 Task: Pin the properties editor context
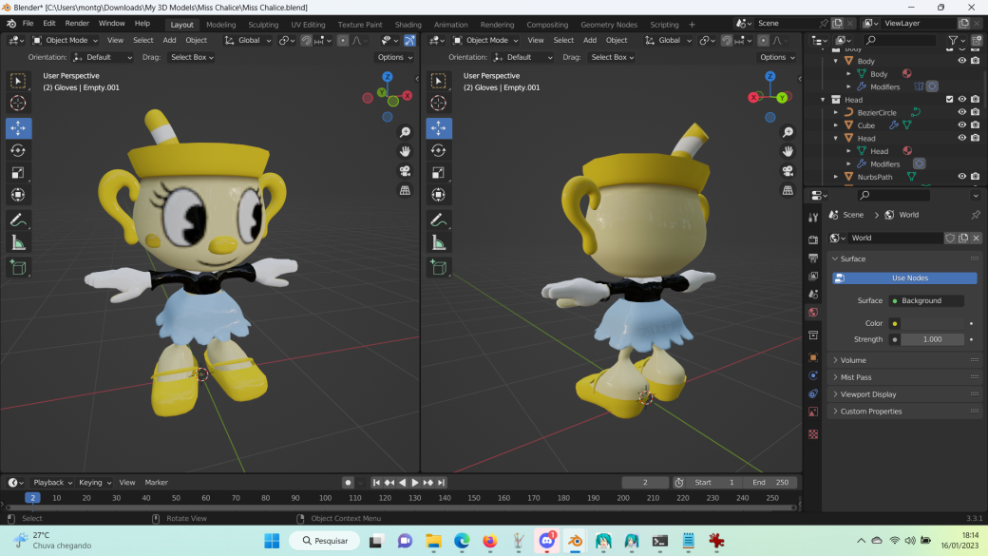(976, 215)
